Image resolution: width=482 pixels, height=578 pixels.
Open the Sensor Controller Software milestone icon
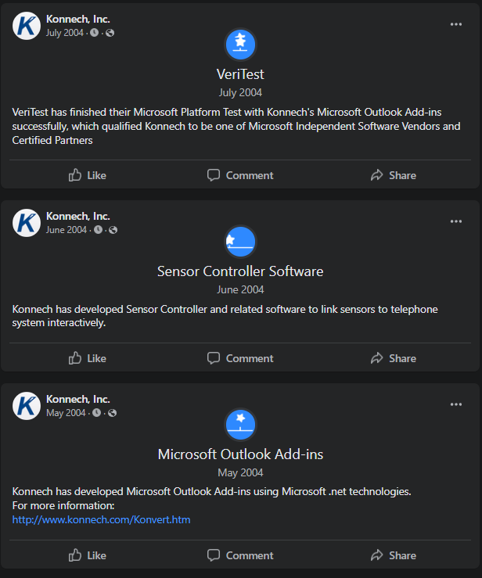point(240,242)
